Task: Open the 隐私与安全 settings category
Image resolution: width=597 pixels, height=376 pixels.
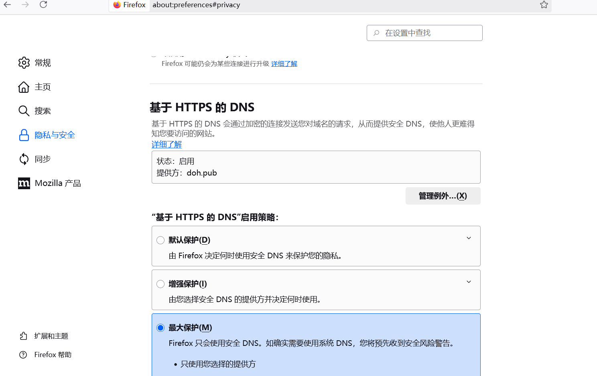Action: 55,135
